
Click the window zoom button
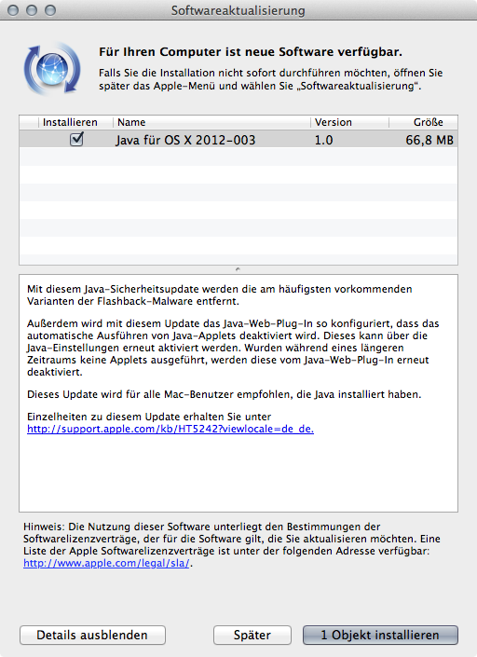coord(50,10)
